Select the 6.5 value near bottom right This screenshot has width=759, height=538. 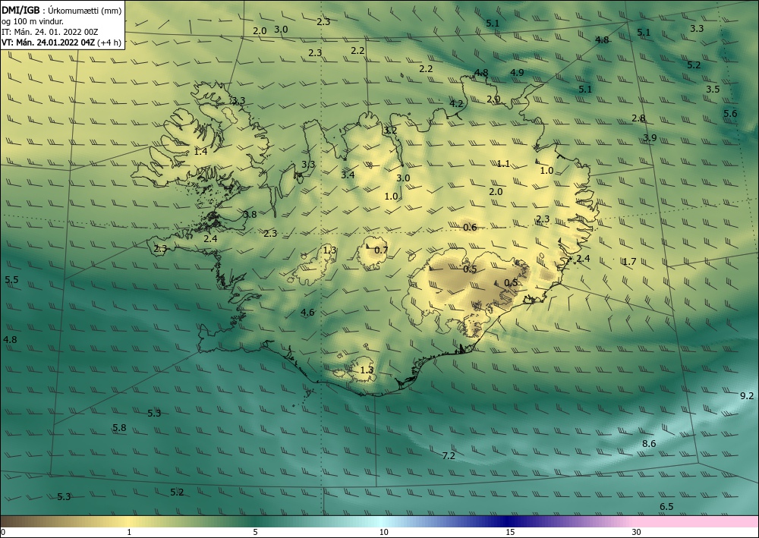click(666, 507)
